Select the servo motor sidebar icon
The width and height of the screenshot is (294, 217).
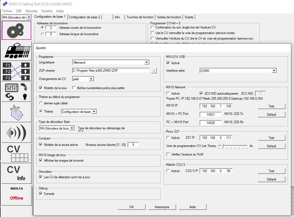17,112
